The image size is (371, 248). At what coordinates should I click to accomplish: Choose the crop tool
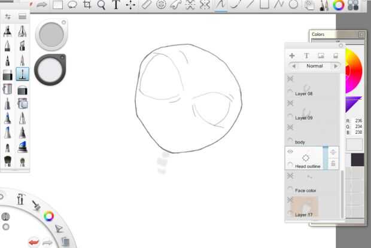87,5
